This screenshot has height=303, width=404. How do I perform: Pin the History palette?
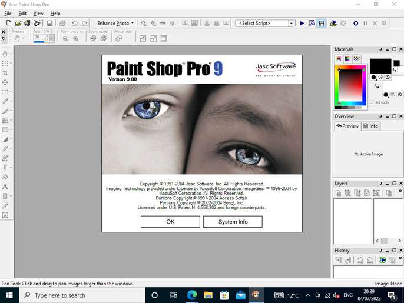pyautogui.click(x=381, y=250)
